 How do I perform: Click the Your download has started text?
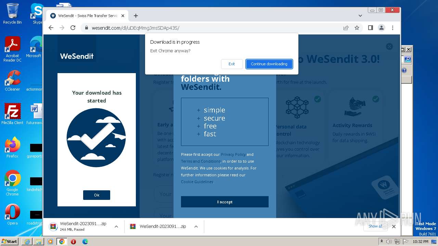[x=97, y=97]
